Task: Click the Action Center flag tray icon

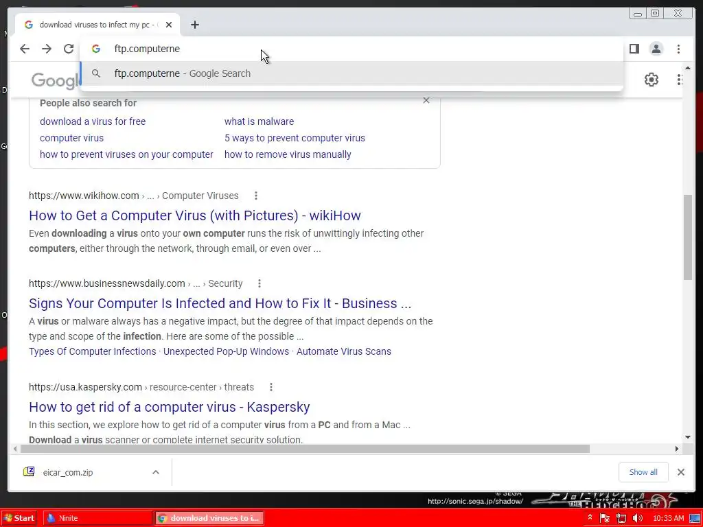Action: [x=605, y=518]
